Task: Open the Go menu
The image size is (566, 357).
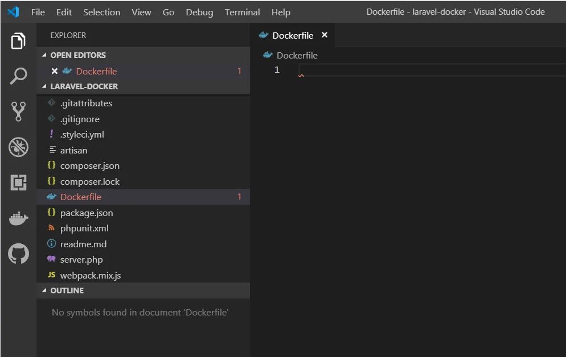Action: 168,13
